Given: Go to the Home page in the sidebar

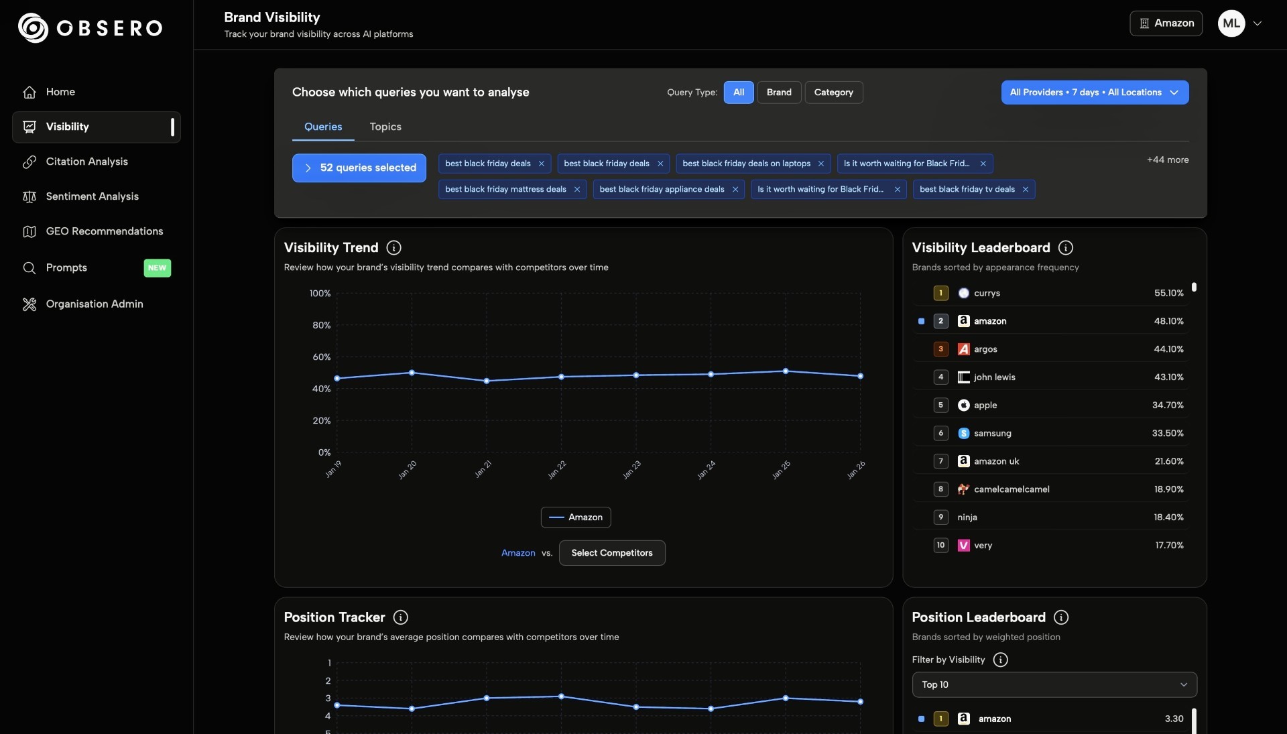Looking at the screenshot, I should [x=60, y=92].
